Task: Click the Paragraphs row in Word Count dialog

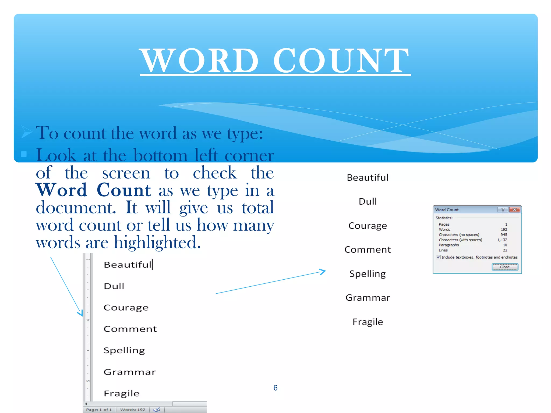Action: 473,245
